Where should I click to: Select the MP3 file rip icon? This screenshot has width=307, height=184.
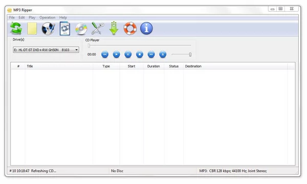[65, 29]
